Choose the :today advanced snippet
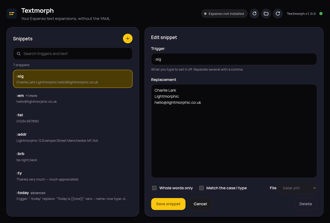The height and width of the screenshot is (223, 330). [x=73, y=195]
